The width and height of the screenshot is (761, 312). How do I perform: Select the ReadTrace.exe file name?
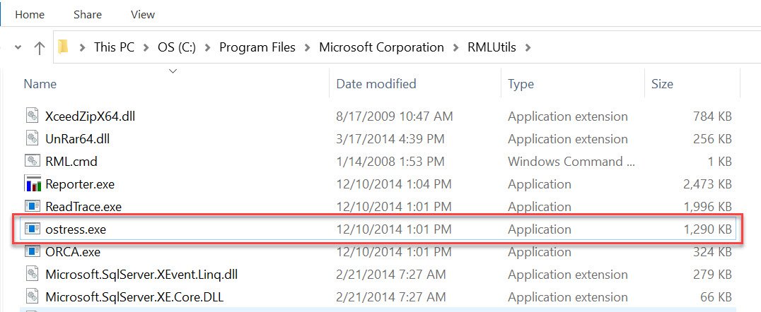[83, 207]
